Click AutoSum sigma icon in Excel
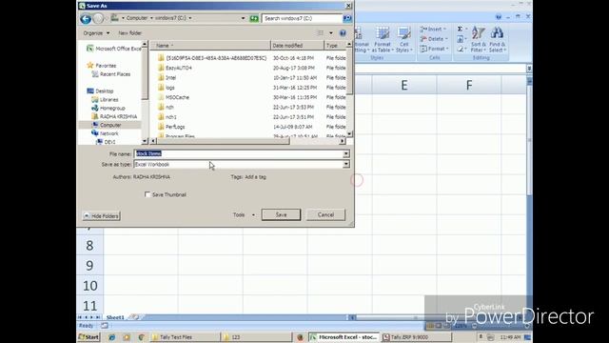This screenshot has height=343, width=609. click(460, 30)
